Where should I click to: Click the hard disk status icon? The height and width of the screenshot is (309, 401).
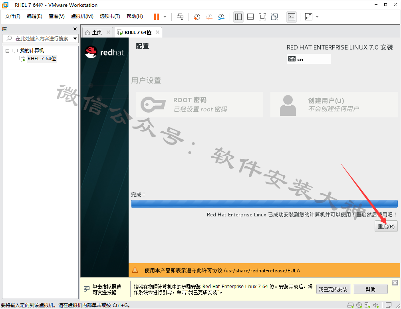point(350,305)
